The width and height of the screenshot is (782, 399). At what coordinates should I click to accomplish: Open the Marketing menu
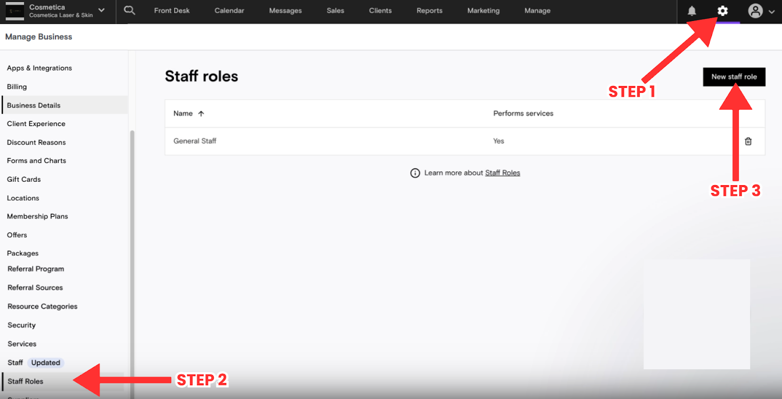pos(483,11)
